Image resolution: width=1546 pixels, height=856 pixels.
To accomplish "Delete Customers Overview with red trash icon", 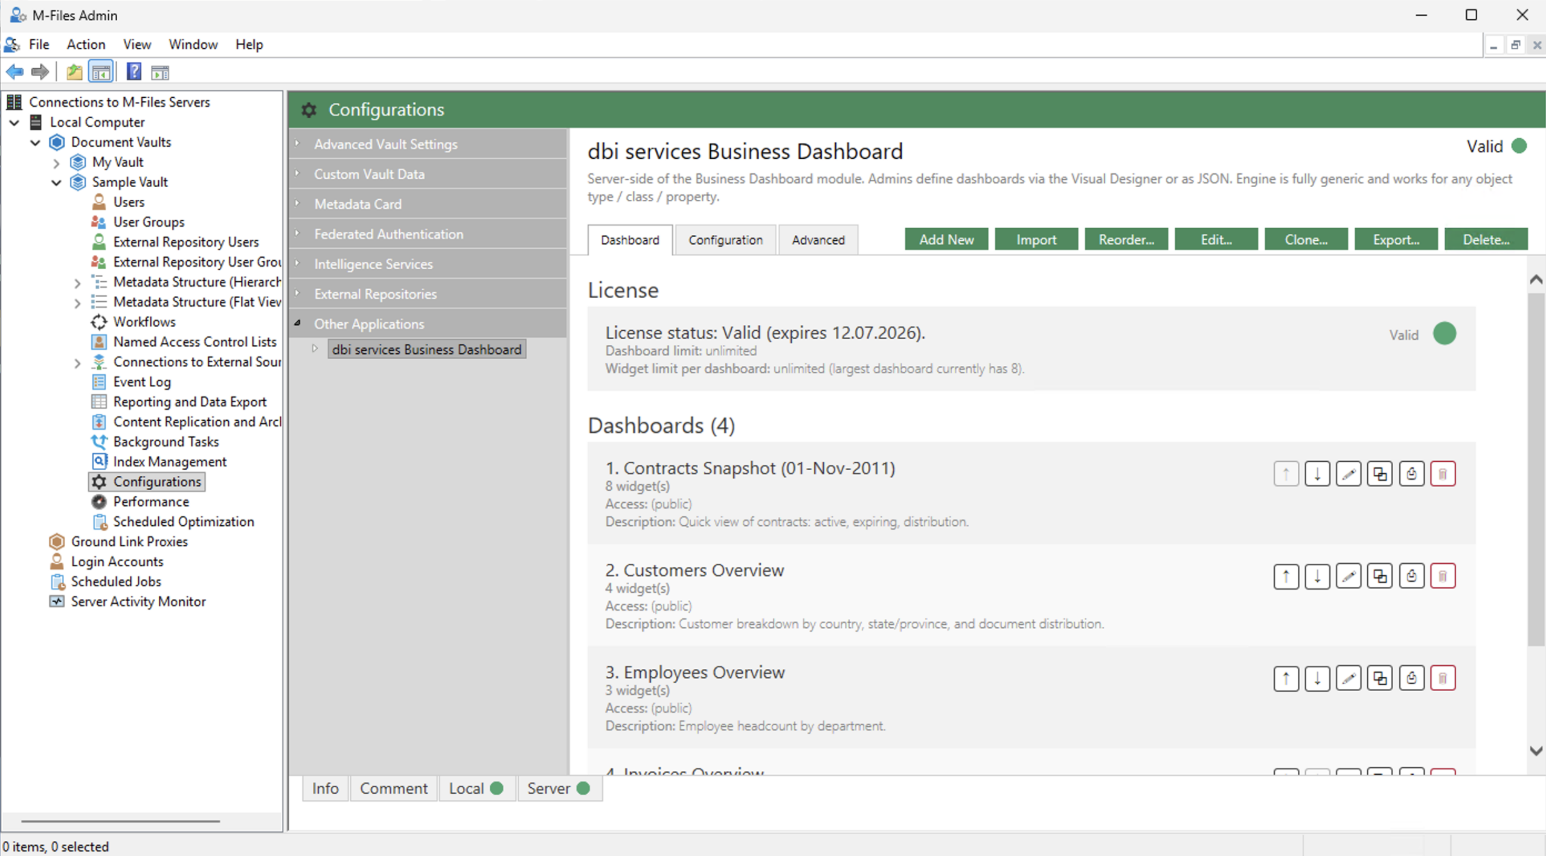I will coord(1443,576).
